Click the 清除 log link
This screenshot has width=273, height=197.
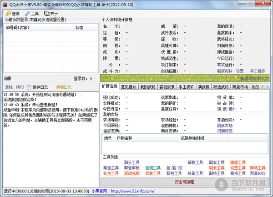click(9, 87)
